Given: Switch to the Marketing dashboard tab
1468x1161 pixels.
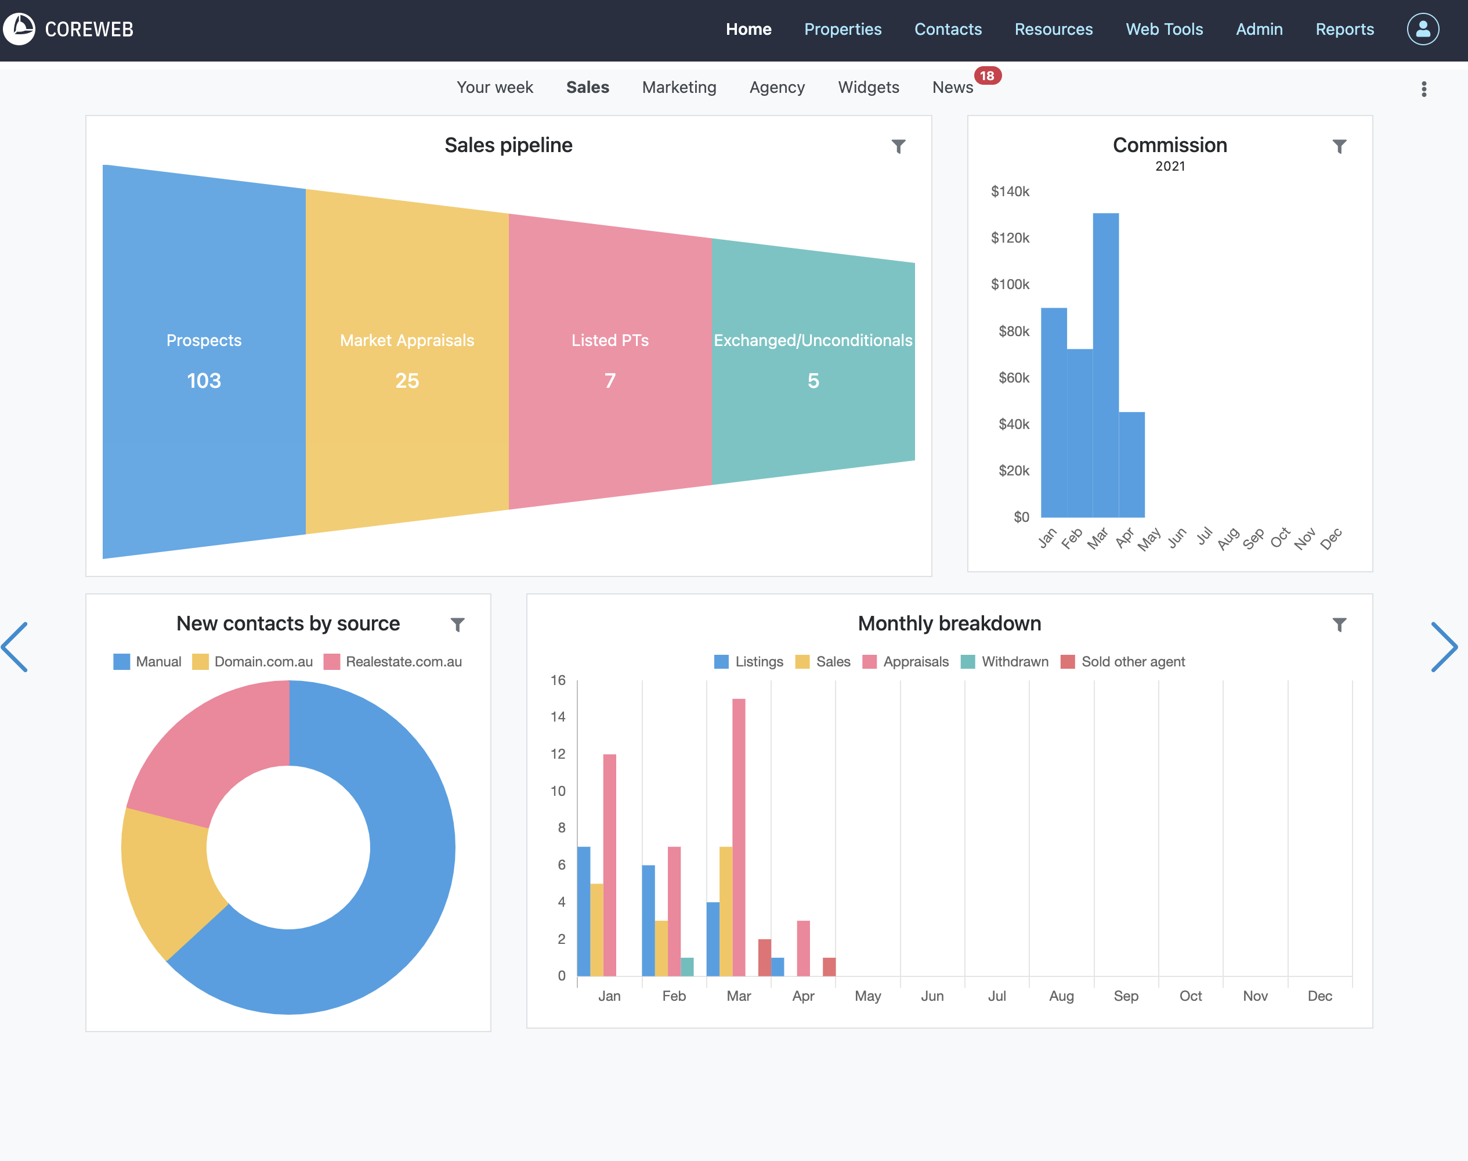Looking at the screenshot, I should 679,87.
